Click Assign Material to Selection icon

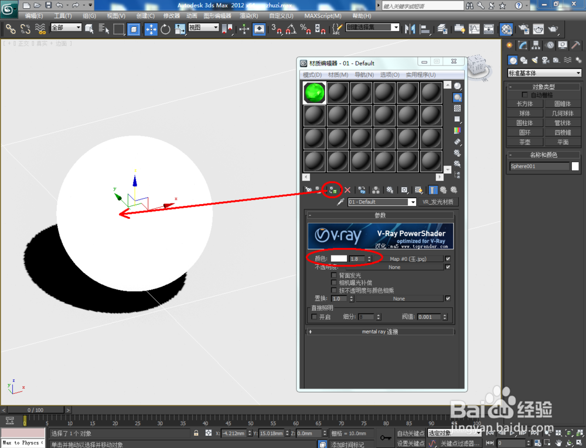pos(333,190)
